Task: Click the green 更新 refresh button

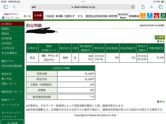Action: 160,37
